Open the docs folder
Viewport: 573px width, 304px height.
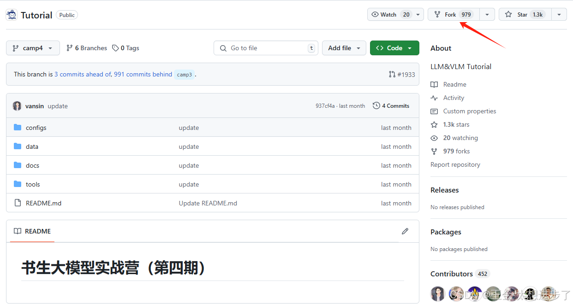coord(32,165)
